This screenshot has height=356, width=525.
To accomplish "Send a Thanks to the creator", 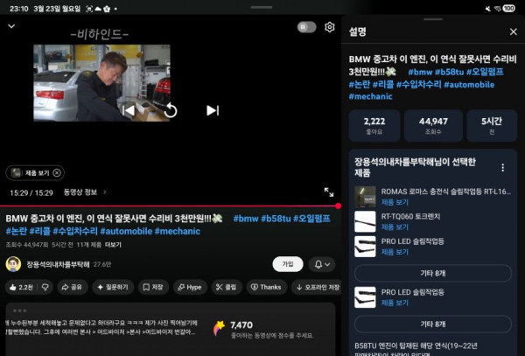I will [x=267, y=287].
